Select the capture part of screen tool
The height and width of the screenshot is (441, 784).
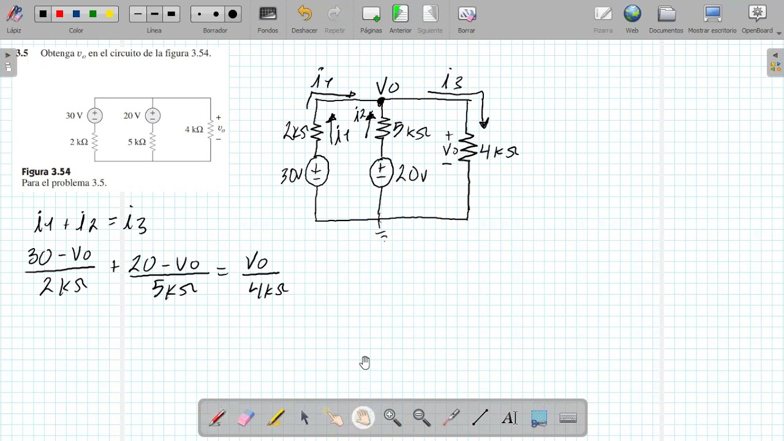pyautogui.click(x=539, y=418)
